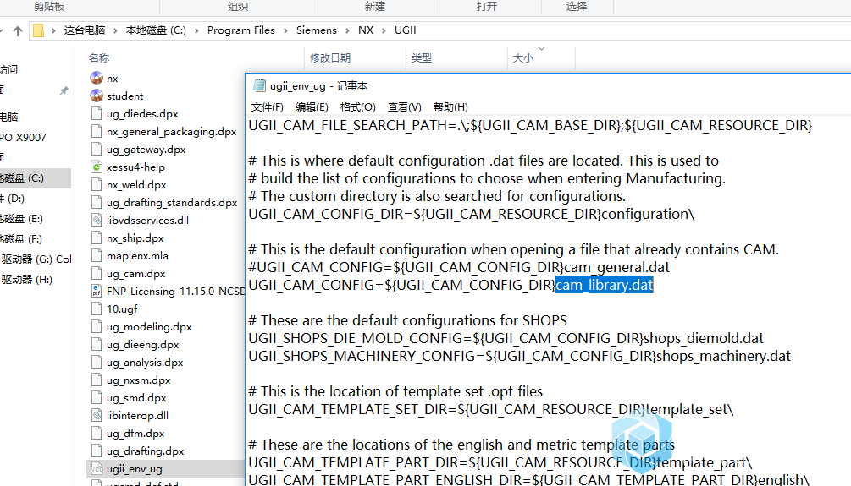Select drive (F:) in navigation pane
The height and width of the screenshot is (486, 851).
pyautogui.click(x=22, y=239)
